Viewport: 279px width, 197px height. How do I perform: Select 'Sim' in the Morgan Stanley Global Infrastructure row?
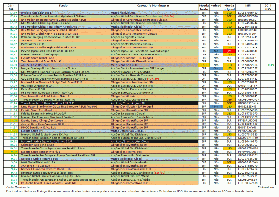pos(216,68)
